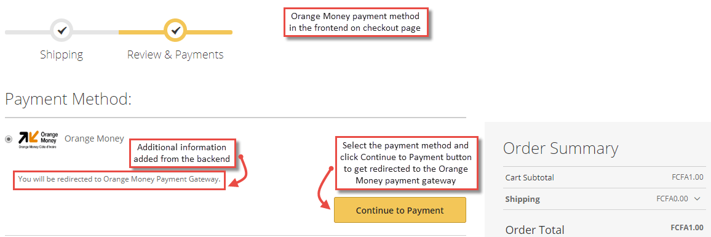Click the Continue to Payment button
Viewport: 711px width, 237px height.
pyautogui.click(x=400, y=210)
